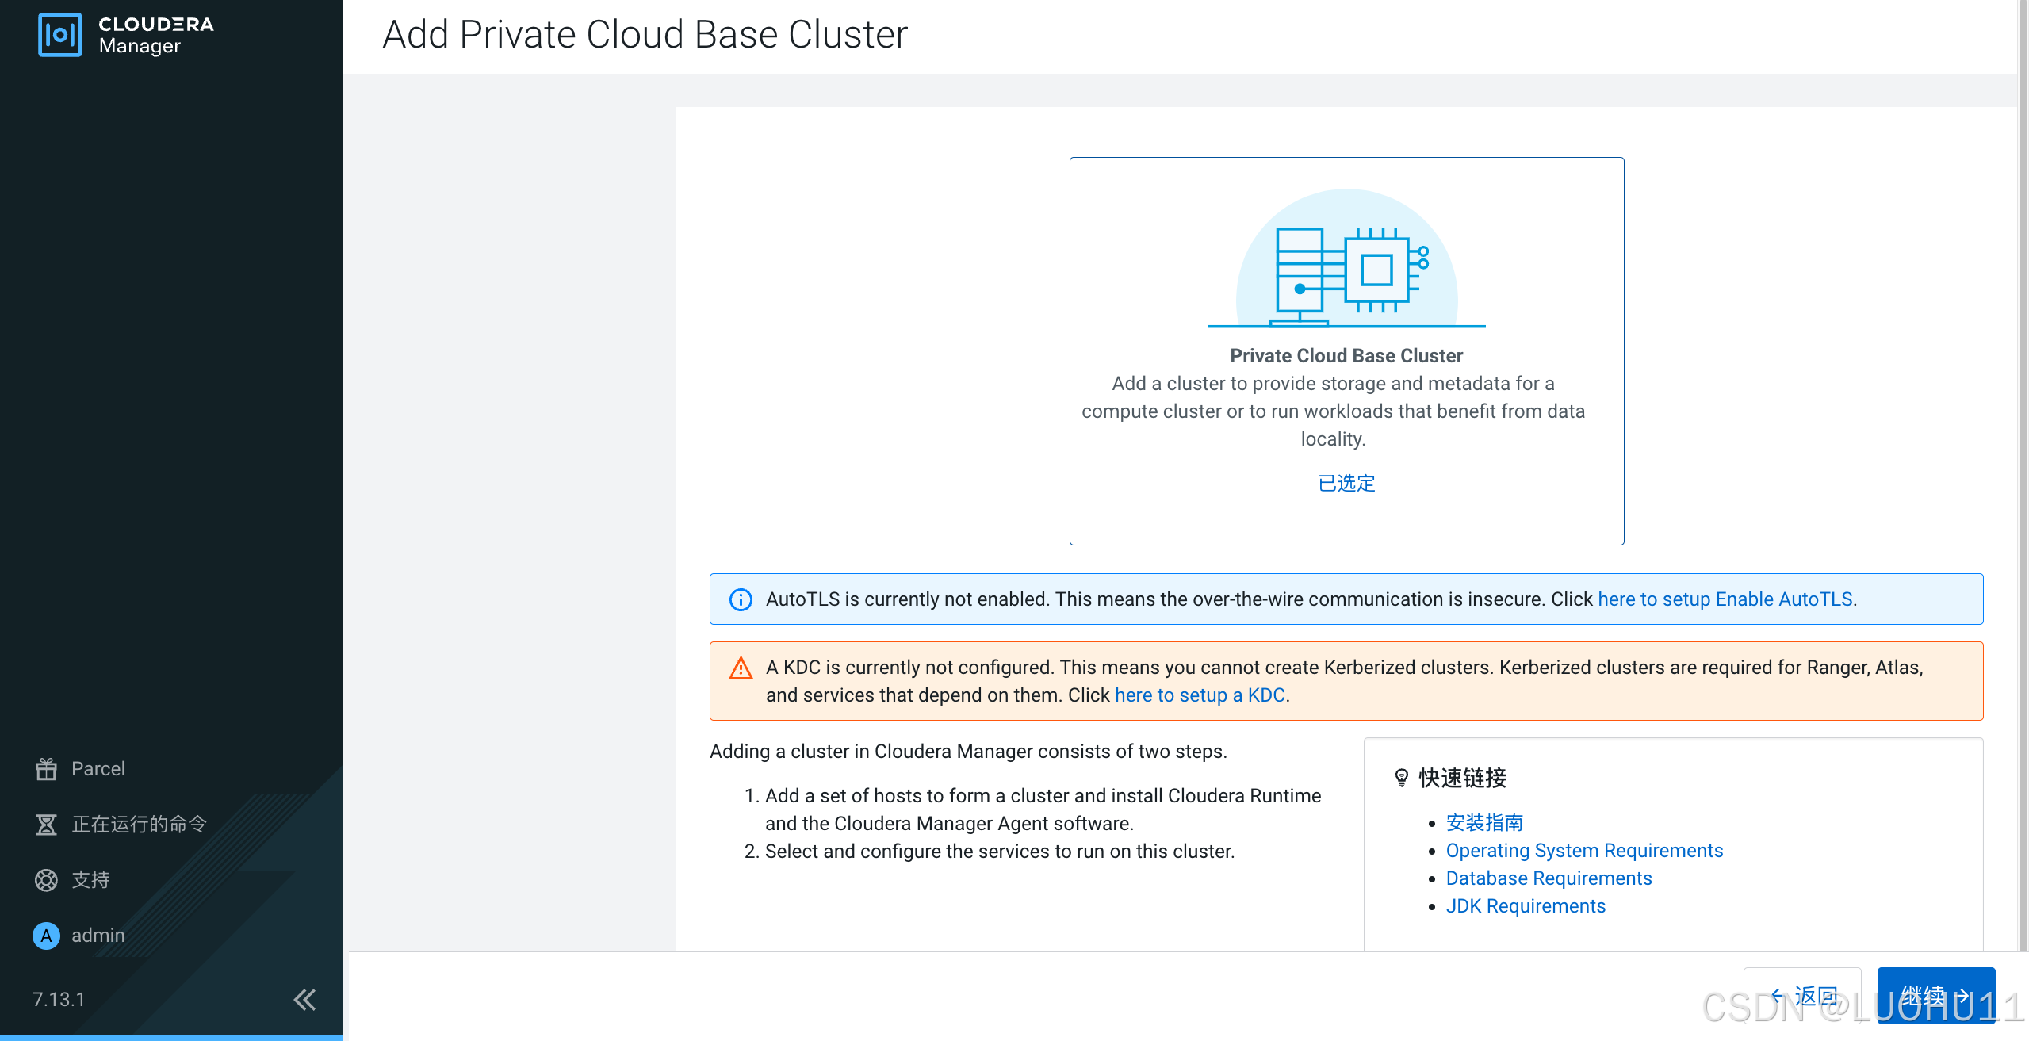
Task: Click the setup Enable AutoTLS link
Action: [x=1725, y=599]
